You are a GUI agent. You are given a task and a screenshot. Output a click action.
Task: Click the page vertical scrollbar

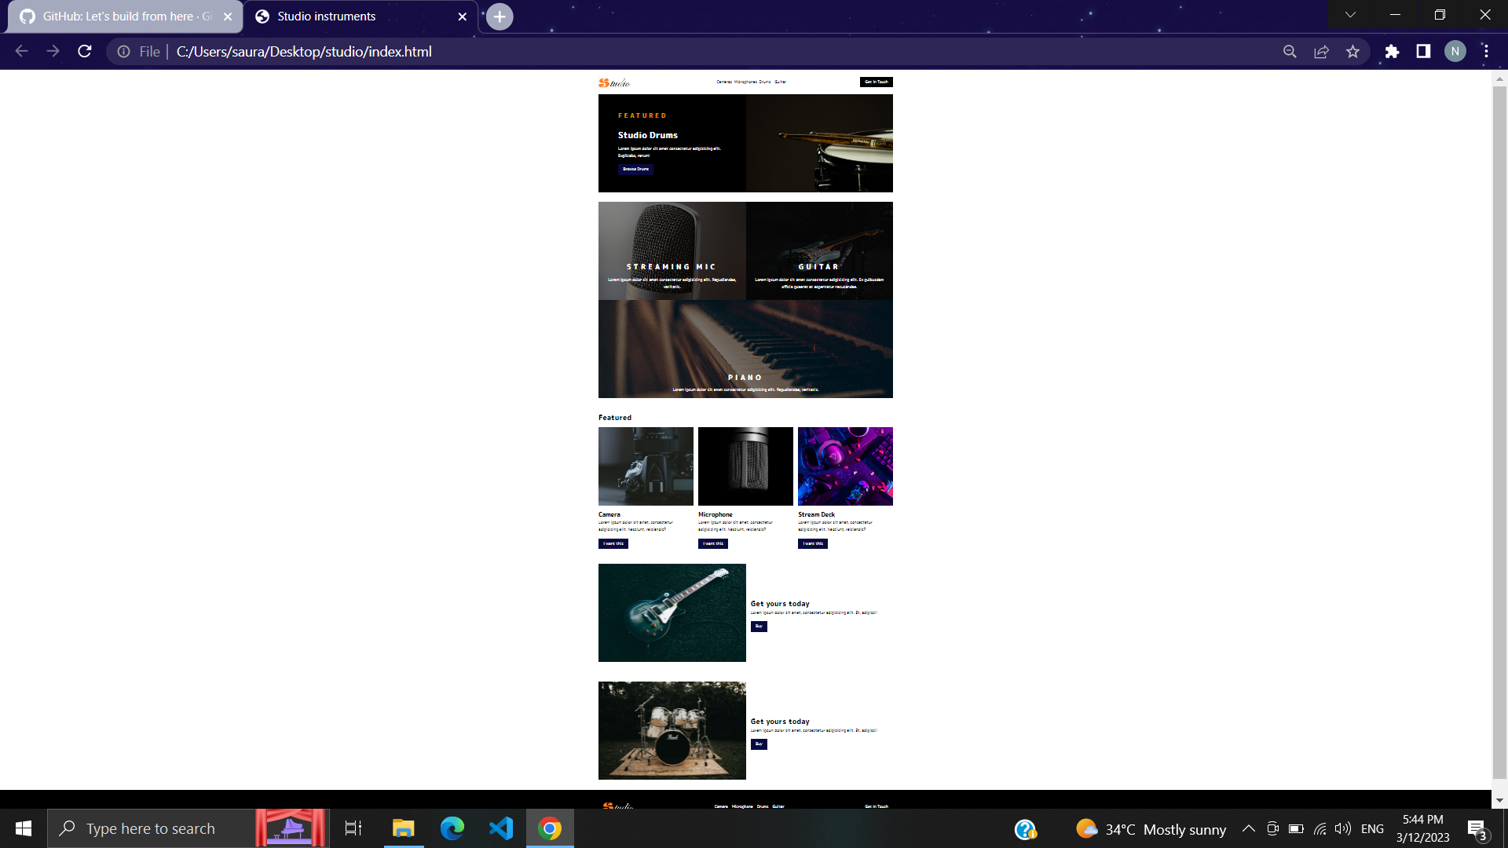(x=1499, y=432)
